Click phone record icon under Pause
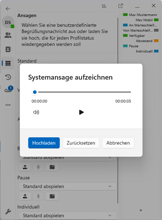The width and height of the screenshot is (162, 220). (52, 196)
